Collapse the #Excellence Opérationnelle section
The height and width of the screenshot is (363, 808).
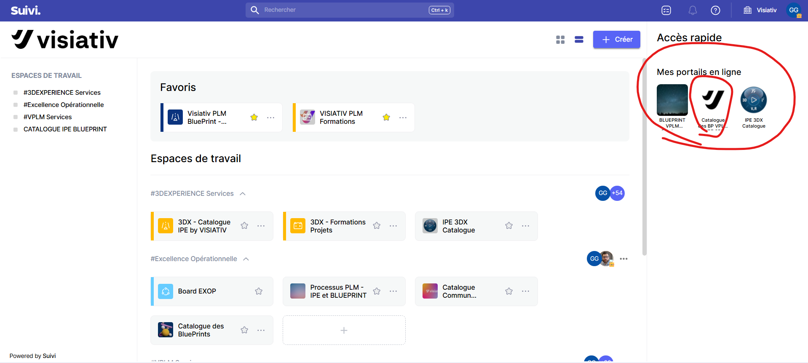point(246,259)
